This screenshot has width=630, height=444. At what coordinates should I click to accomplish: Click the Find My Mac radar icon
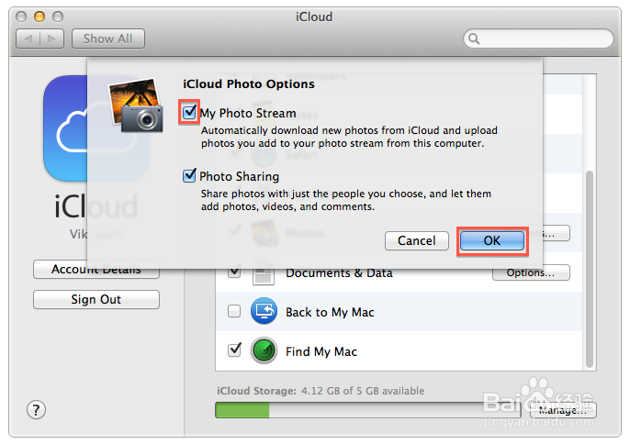click(264, 351)
